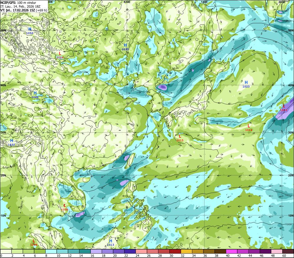
Task: Pick the palest legend swatch between 0 and 2
Action: [6, 251]
